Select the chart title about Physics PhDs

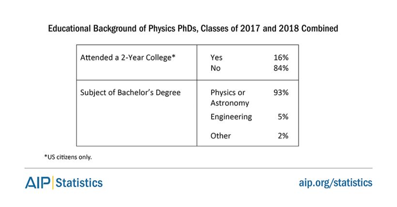click(x=193, y=29)
